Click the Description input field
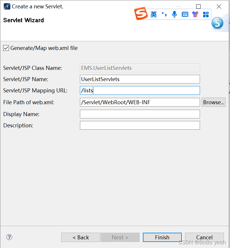Screen dimensions: 230x248 [x=140, y=125]
